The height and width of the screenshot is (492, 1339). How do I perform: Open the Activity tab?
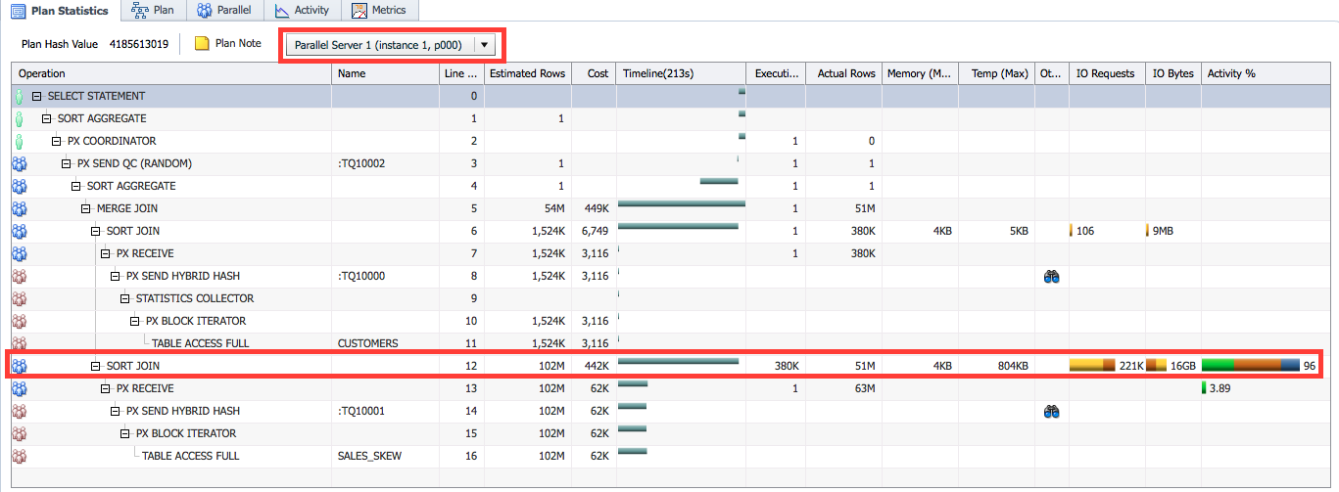[x=302, y=11]
